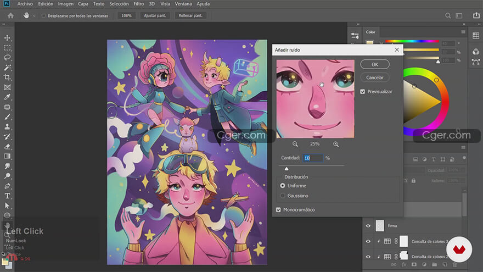This screenshot has height=272, width=483.
Task: Select the Brush tool
Action: pyautogui.click(x=7, y=117)
